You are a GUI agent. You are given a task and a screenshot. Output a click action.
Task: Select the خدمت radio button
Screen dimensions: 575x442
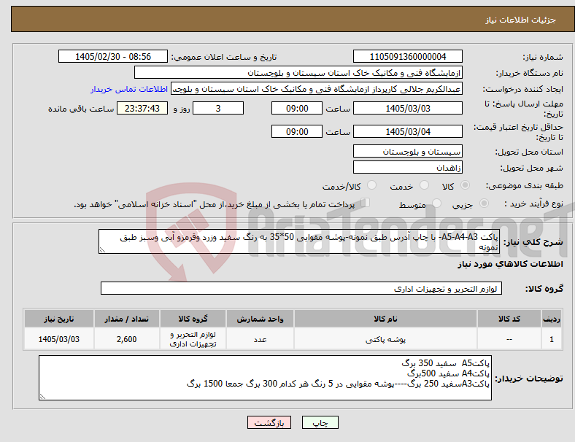[x=424, y=185]
